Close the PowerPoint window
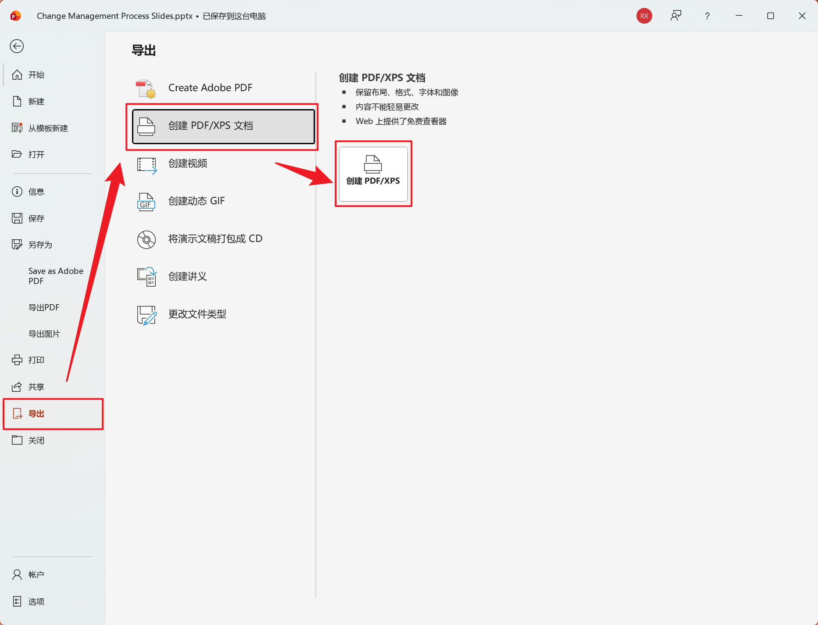Screen dimensions: 818x625 tap(802, 16)
